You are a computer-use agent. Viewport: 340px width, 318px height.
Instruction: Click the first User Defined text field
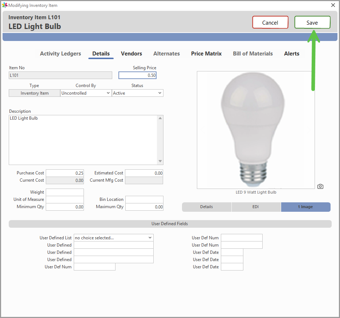pos(114,245)
